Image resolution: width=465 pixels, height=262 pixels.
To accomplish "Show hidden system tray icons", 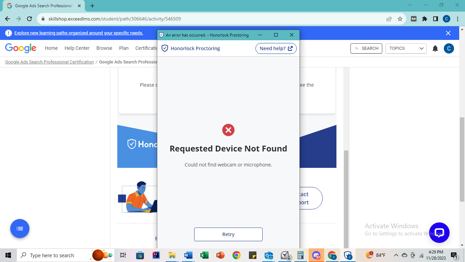I will tap(396, 255).
